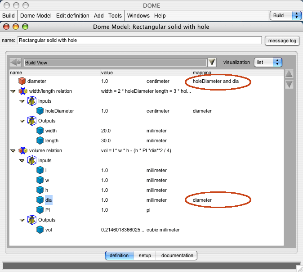Click the back arrow next to Build View
Viewport: 303px width, 272px height.
[x=15, y=63]
